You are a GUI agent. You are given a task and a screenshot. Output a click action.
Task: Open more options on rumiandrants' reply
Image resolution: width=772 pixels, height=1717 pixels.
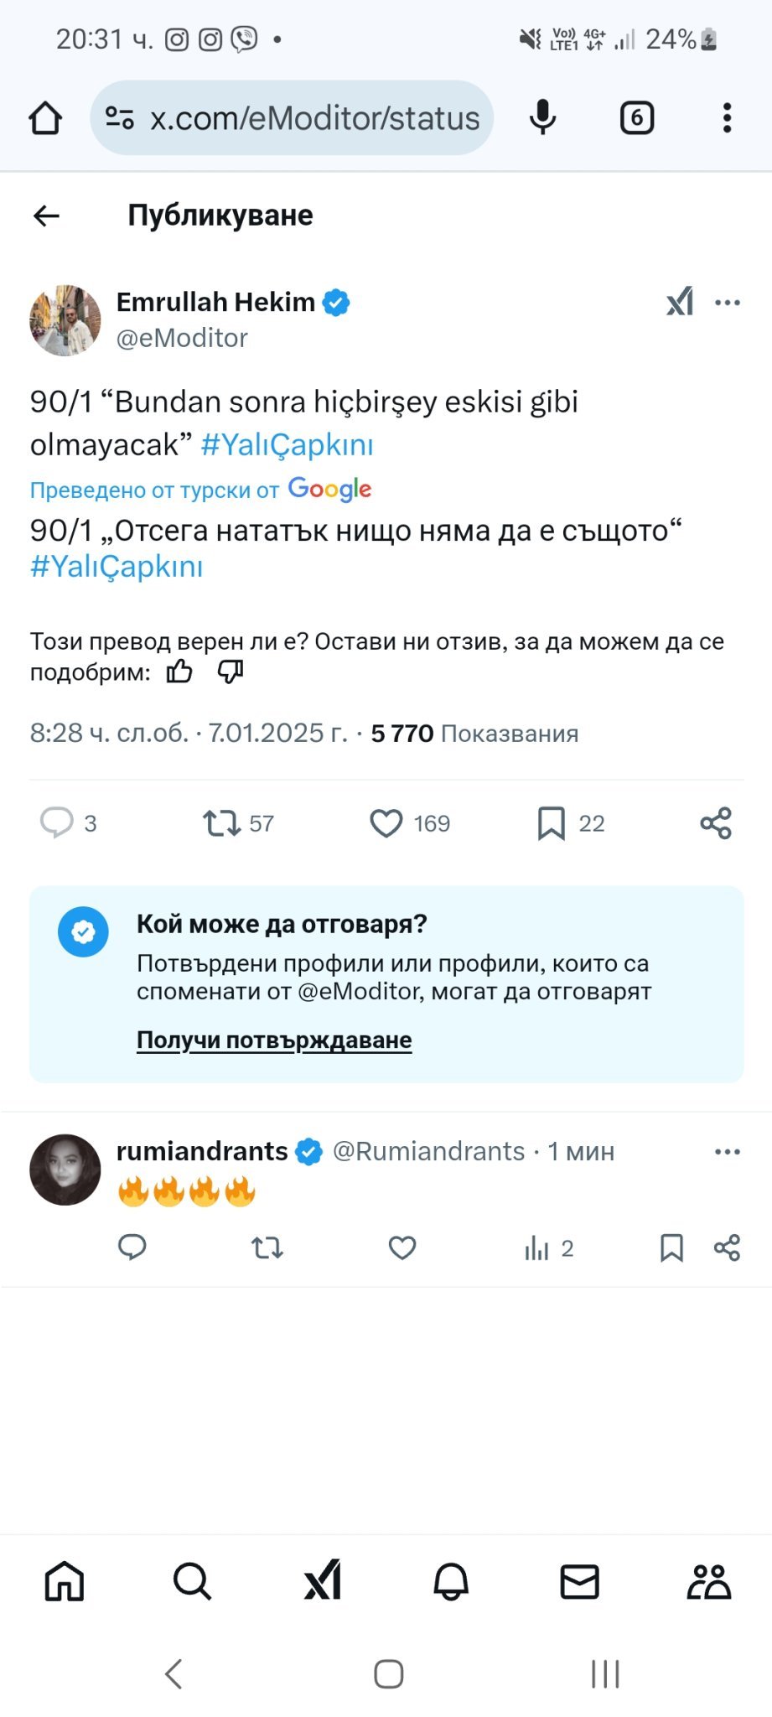pos(727,1152)
